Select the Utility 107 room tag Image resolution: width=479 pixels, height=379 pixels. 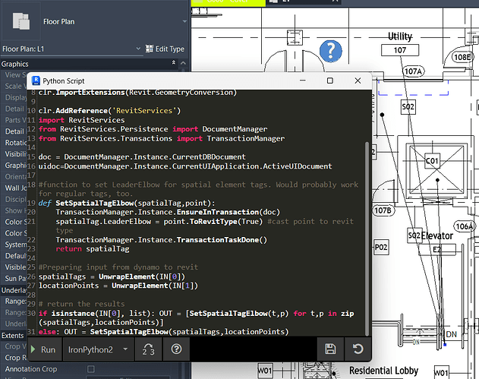point(400,49)
